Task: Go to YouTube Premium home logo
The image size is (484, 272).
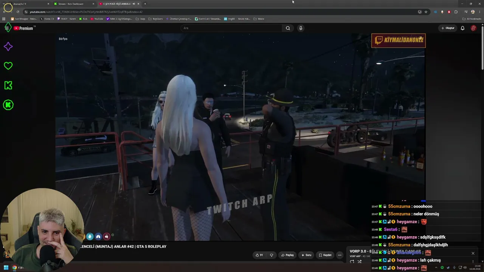Action: click(24, 28)
